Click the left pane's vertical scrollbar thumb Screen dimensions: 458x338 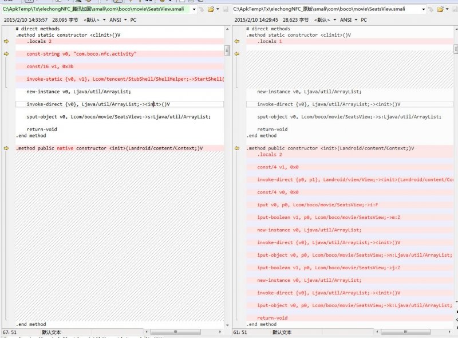coord(227,50)
